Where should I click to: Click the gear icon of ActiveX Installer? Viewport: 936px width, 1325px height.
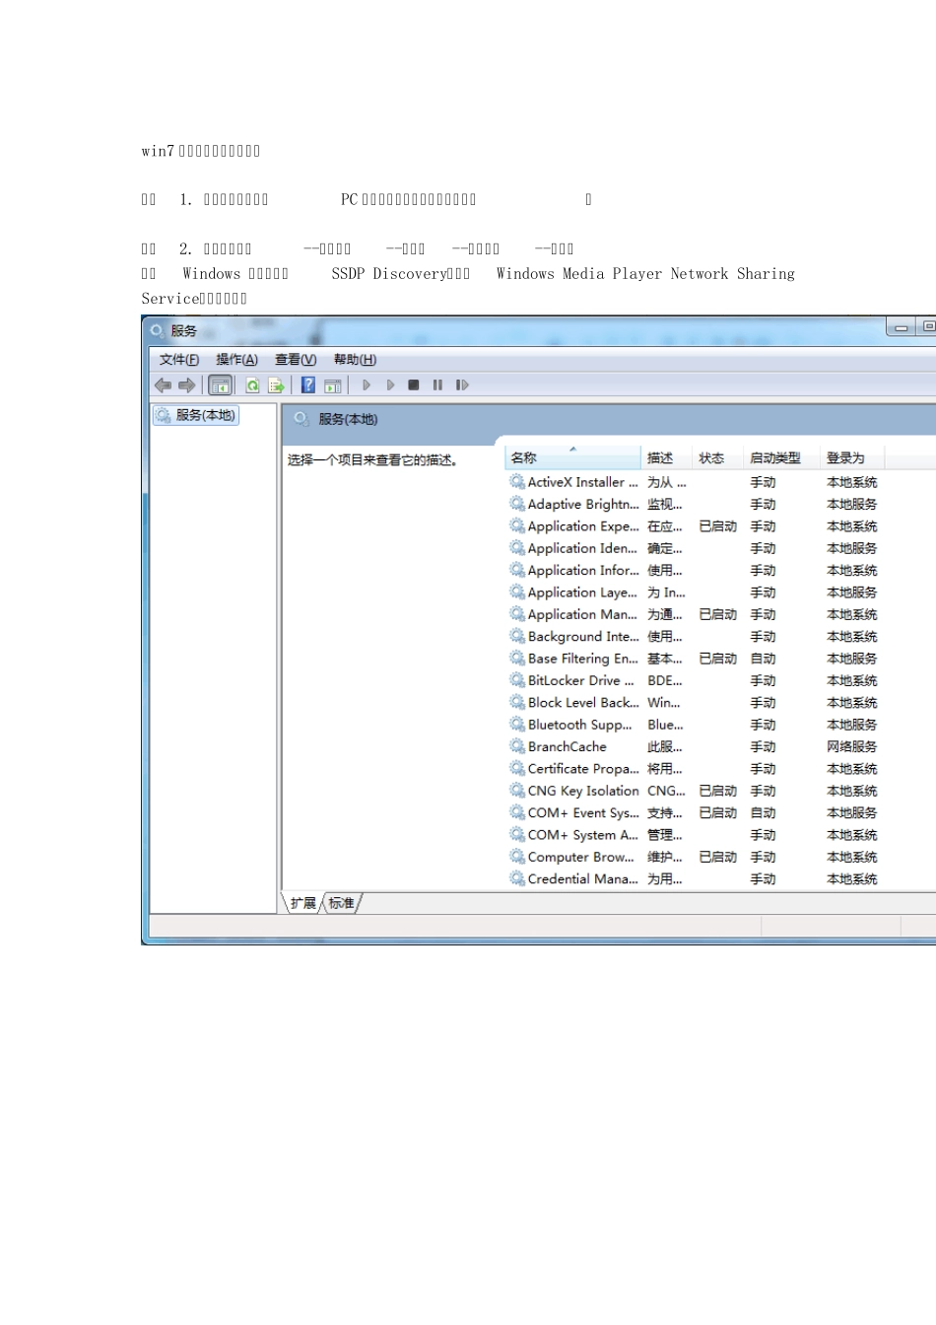pyautogui.click(x=517, y=481)
